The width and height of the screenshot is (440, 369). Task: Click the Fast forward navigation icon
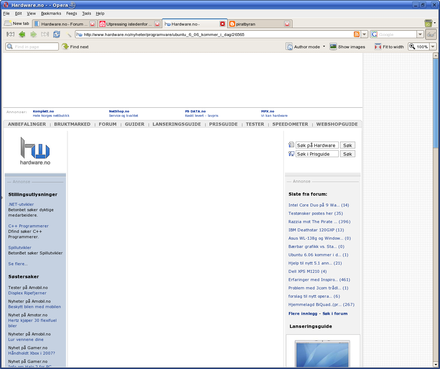pyautogui.click(x=45, y=34)
